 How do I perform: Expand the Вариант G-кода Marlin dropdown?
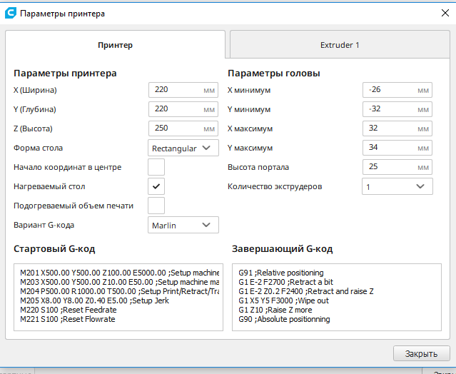(x=183, y=225)
